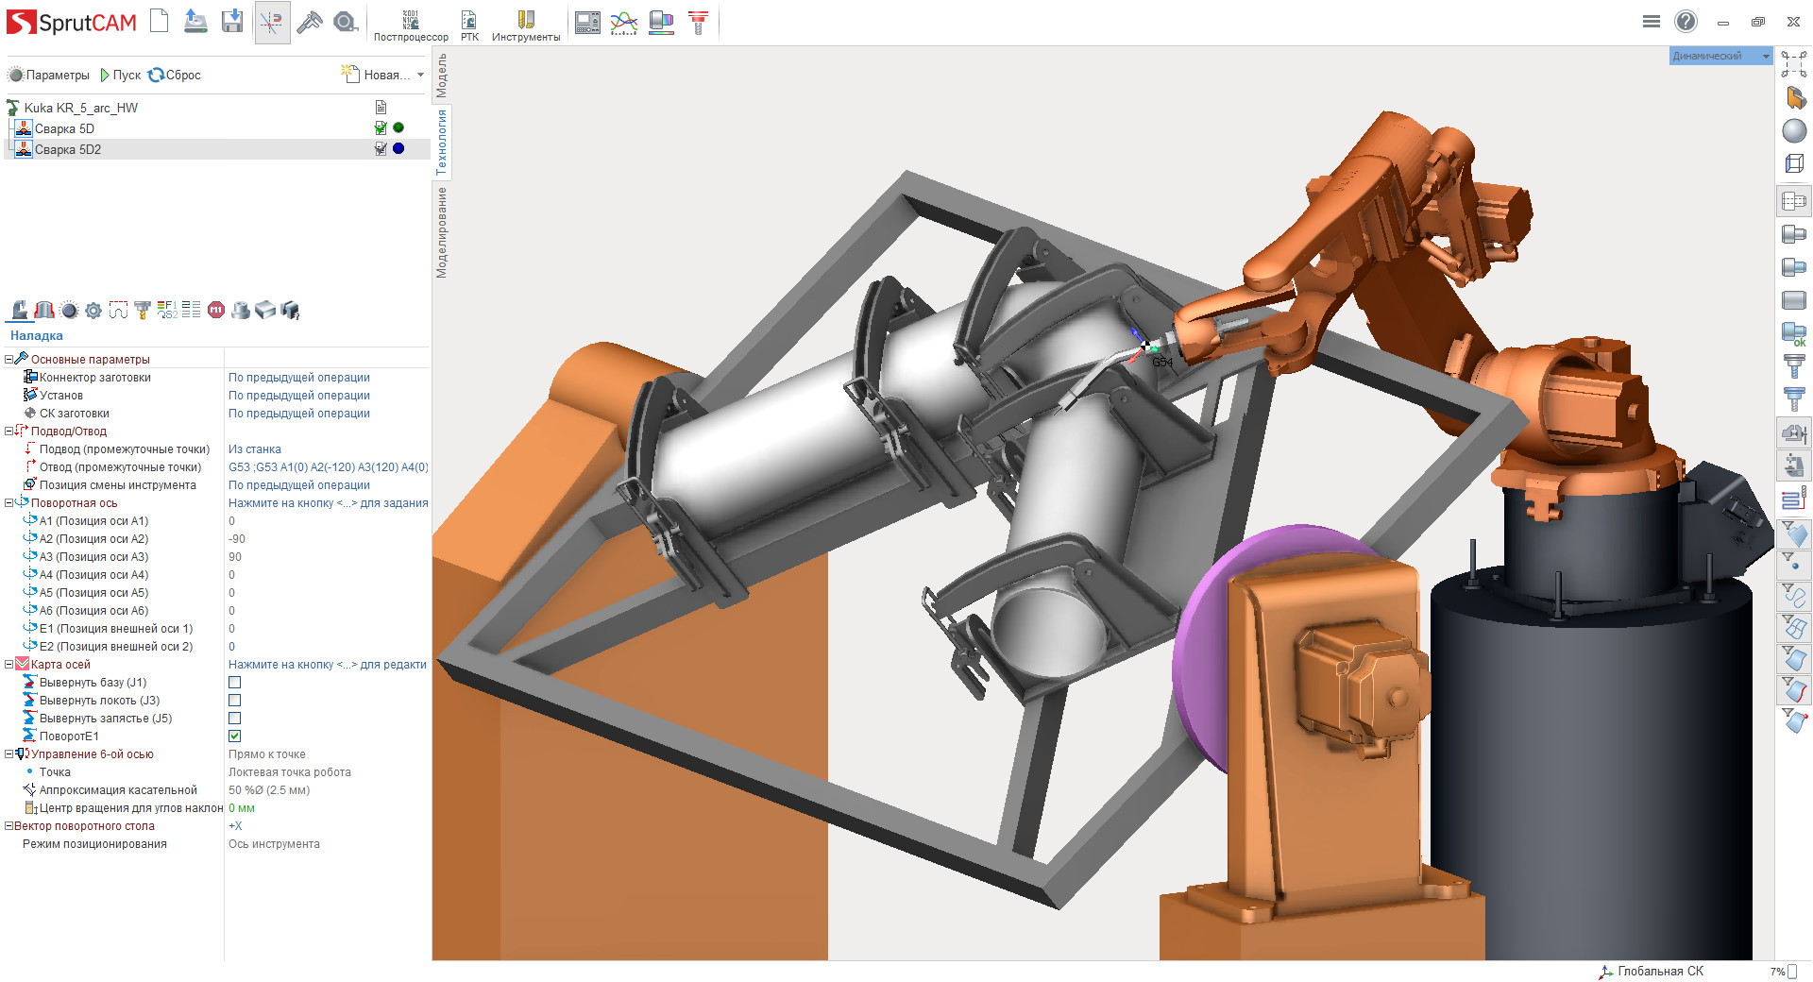Click the blue status dot of Сварка 5D2
The height and width of the screenshot is (982, 1813).
(x=398, y=149)
